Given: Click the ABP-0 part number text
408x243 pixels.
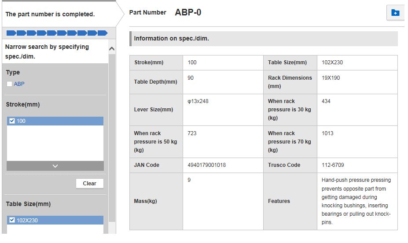Looking at the screenshot, I should 188,12.
